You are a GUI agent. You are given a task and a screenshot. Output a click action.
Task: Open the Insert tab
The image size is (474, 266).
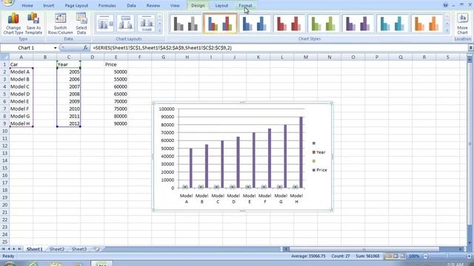[48, 5]
